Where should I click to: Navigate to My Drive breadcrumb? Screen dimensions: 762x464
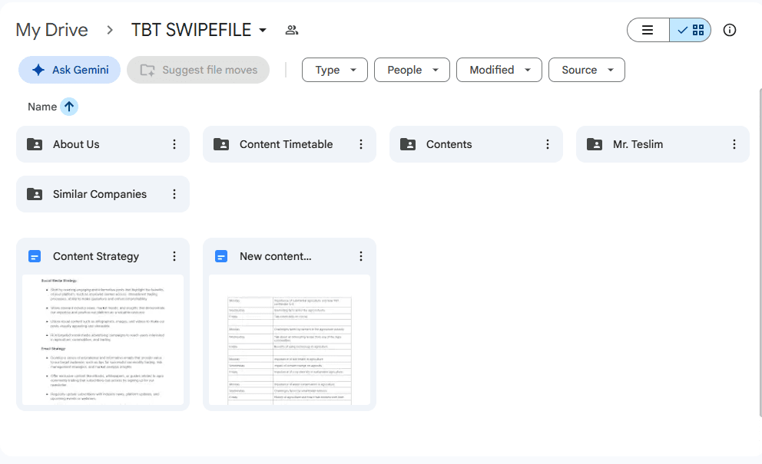coord(52,30)
